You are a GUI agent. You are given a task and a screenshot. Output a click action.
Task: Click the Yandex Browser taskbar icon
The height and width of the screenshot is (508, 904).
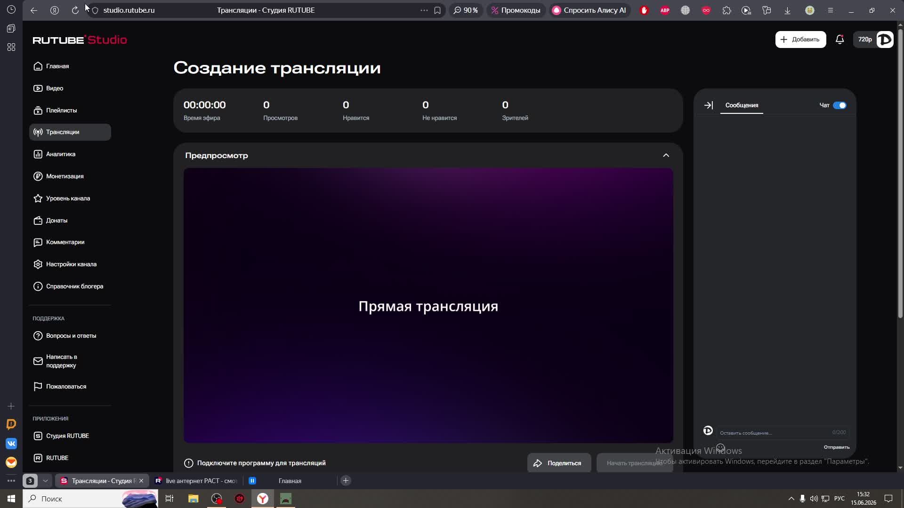pos(263,499)
